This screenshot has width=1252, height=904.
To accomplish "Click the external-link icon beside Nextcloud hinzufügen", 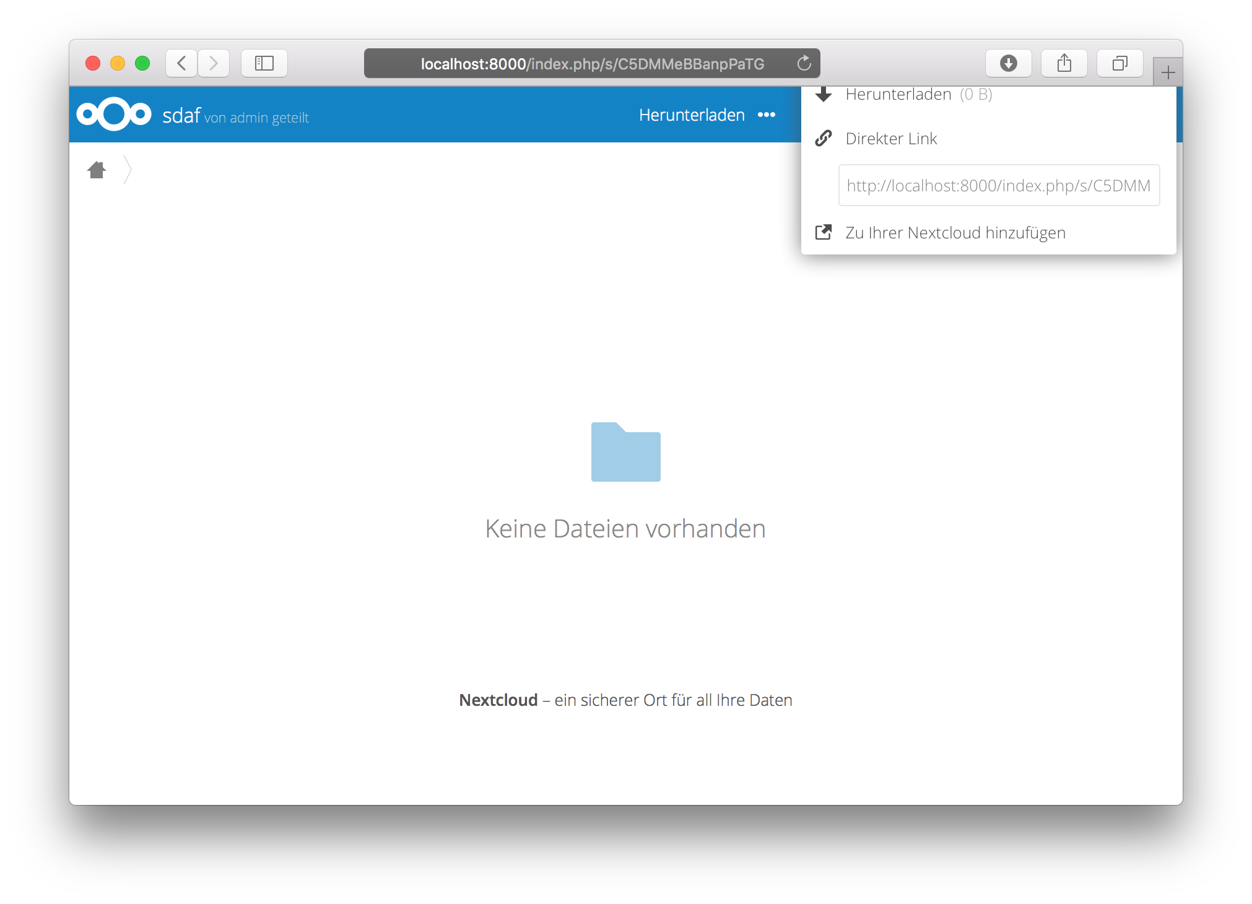I will (824, 233).
